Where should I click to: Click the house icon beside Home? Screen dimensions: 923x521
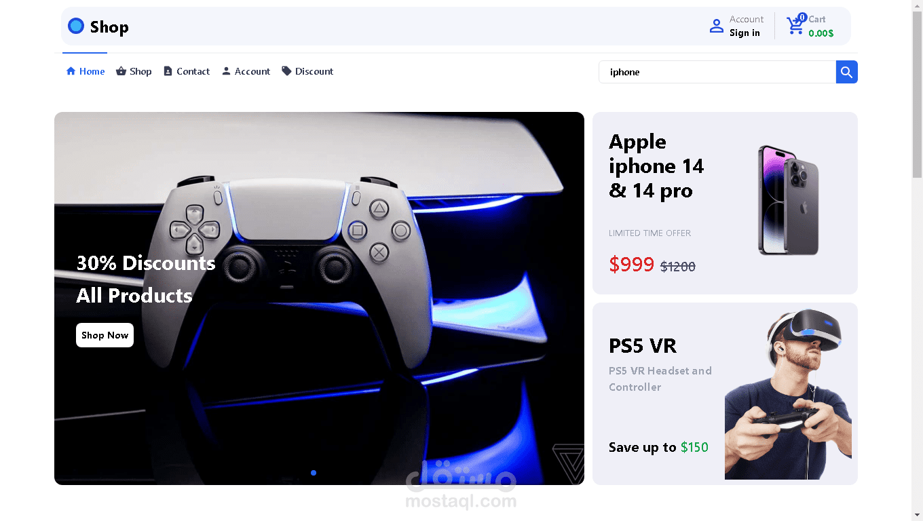[x=71, y=71]
